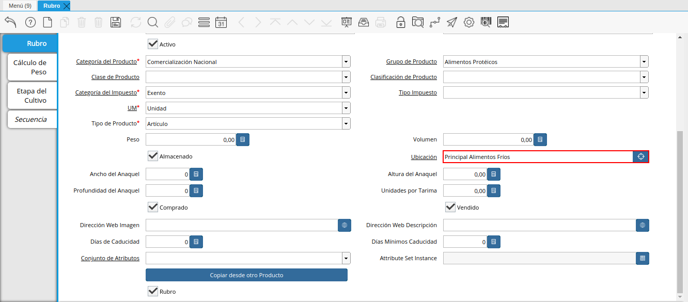
Task: Open the calendar history icon
Action: [x=221, y=22]
